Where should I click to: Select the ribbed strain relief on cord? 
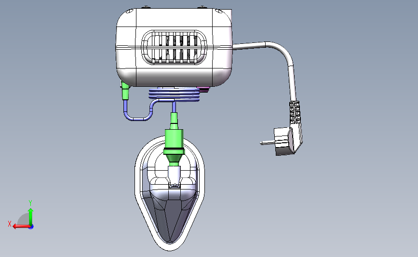(x=295, y=112)
